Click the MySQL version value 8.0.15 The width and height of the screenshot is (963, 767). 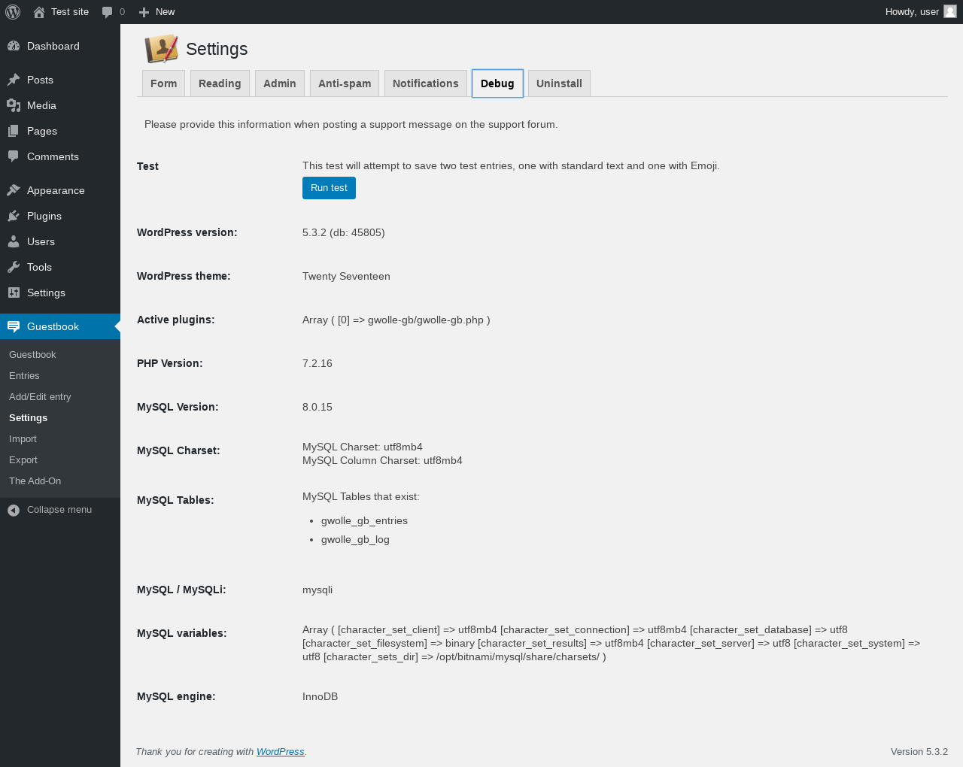pyautogui.click(x=317, y=407)
